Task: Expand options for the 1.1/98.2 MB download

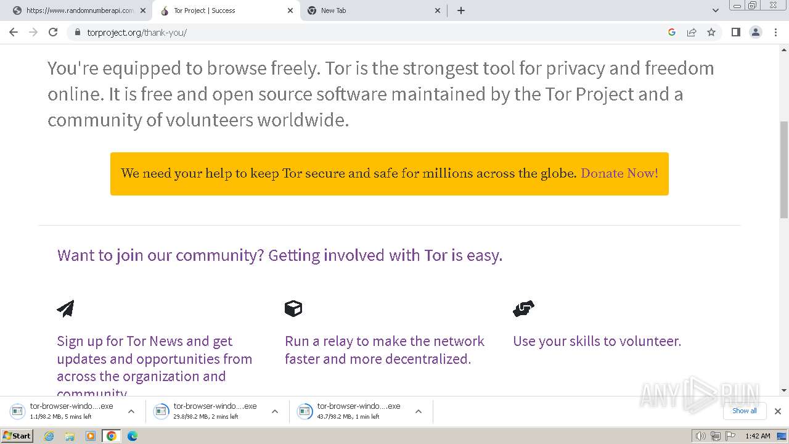Action: [x=131, y=411]
